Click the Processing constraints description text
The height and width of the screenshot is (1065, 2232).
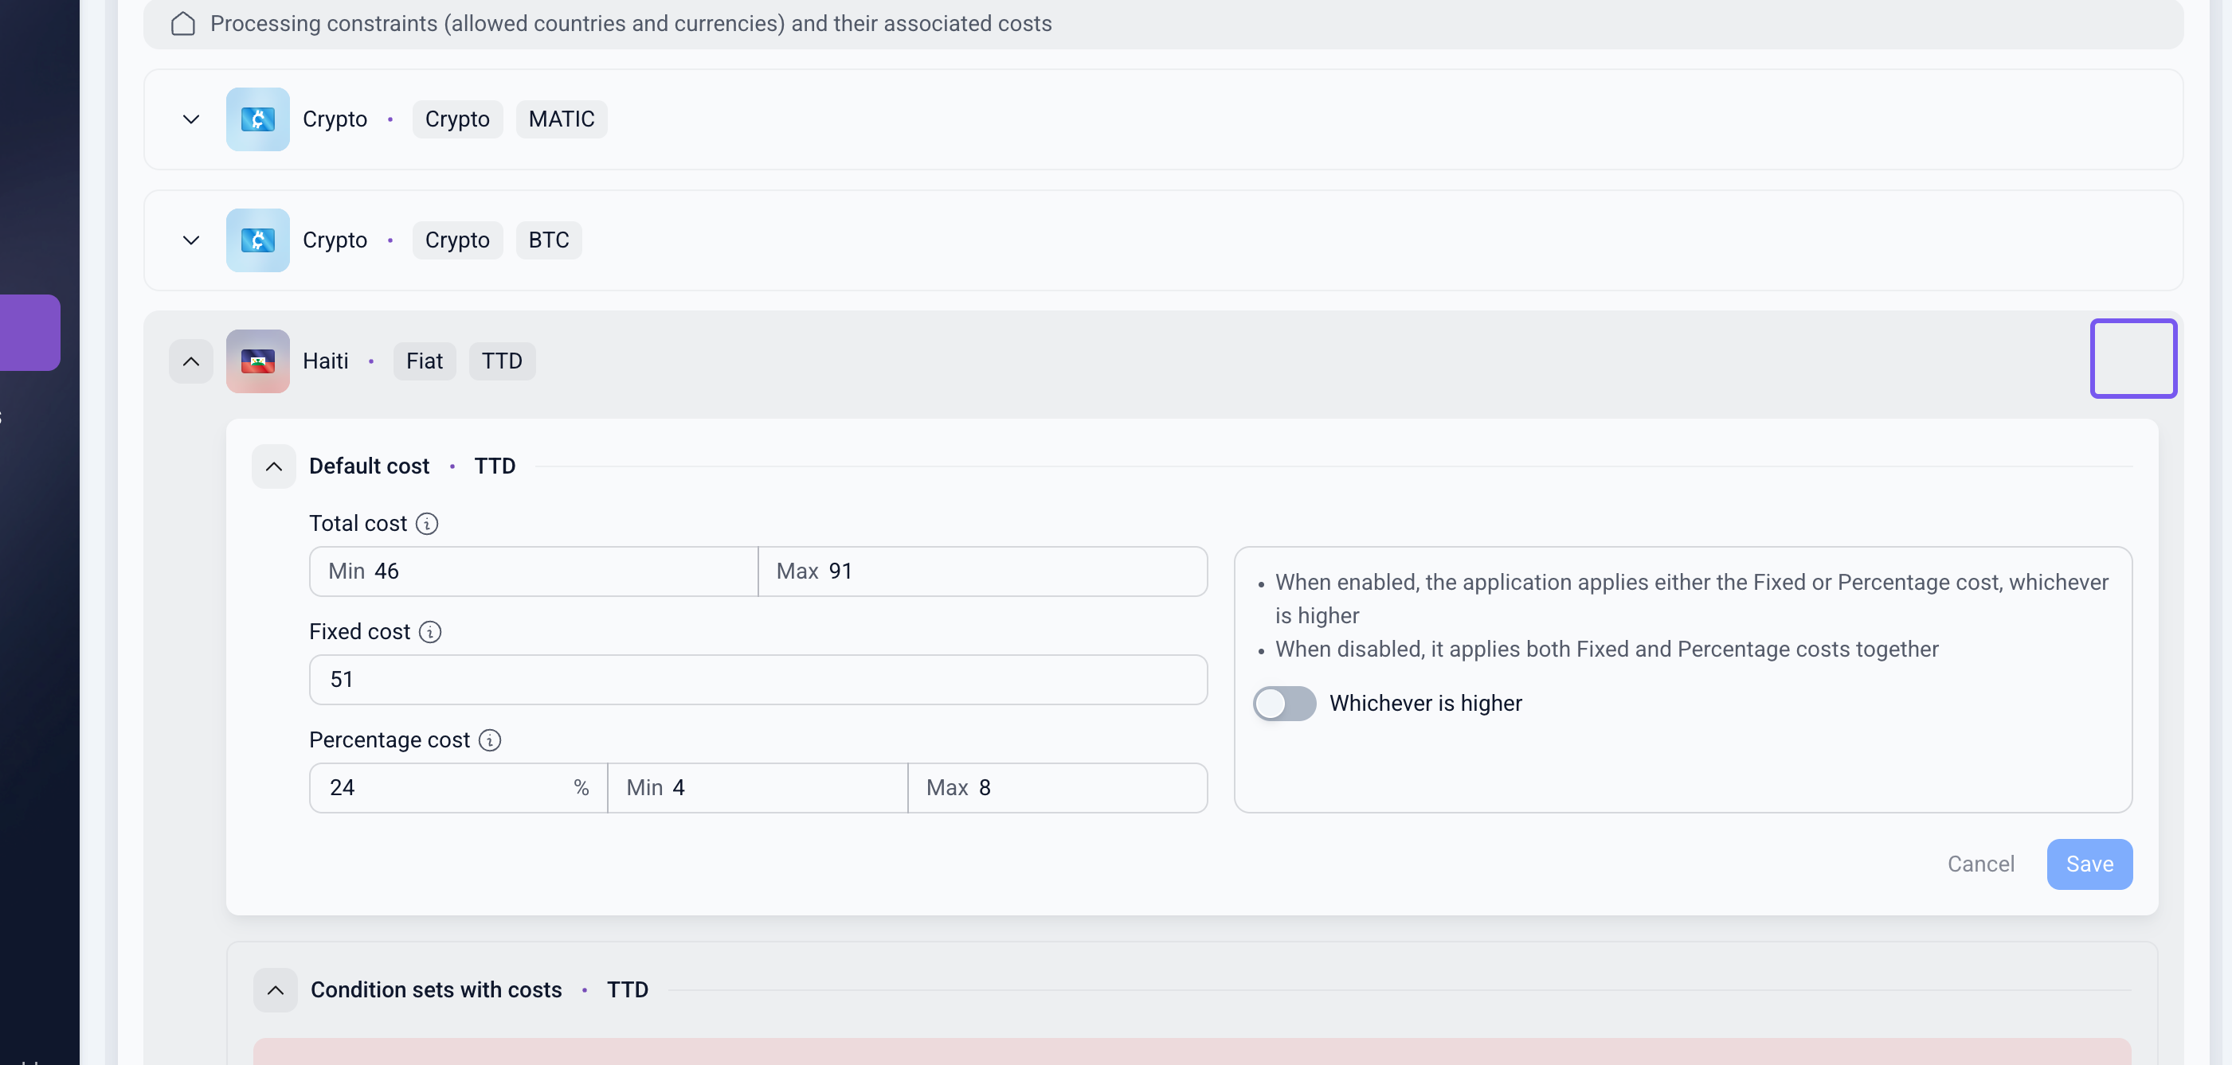coord(631,24)
